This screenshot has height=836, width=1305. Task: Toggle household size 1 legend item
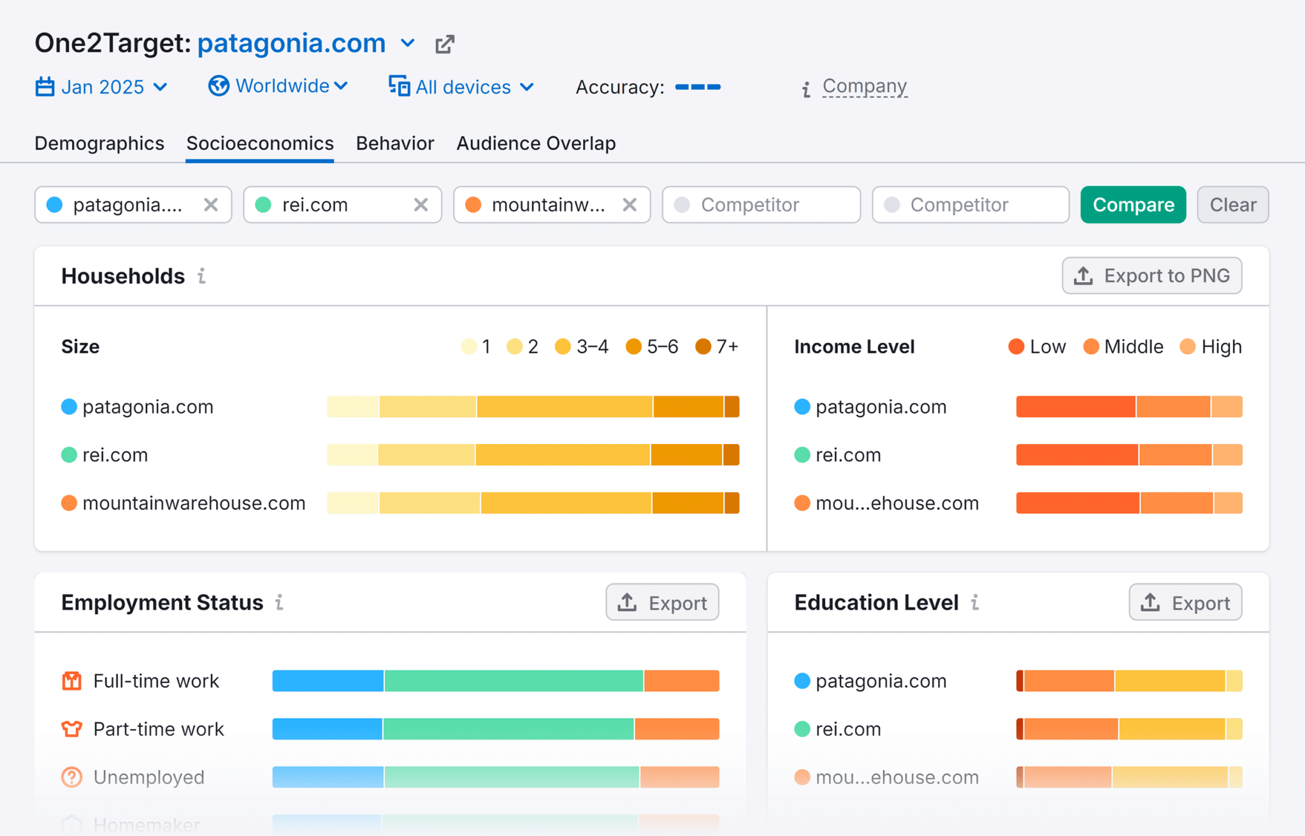476,347
